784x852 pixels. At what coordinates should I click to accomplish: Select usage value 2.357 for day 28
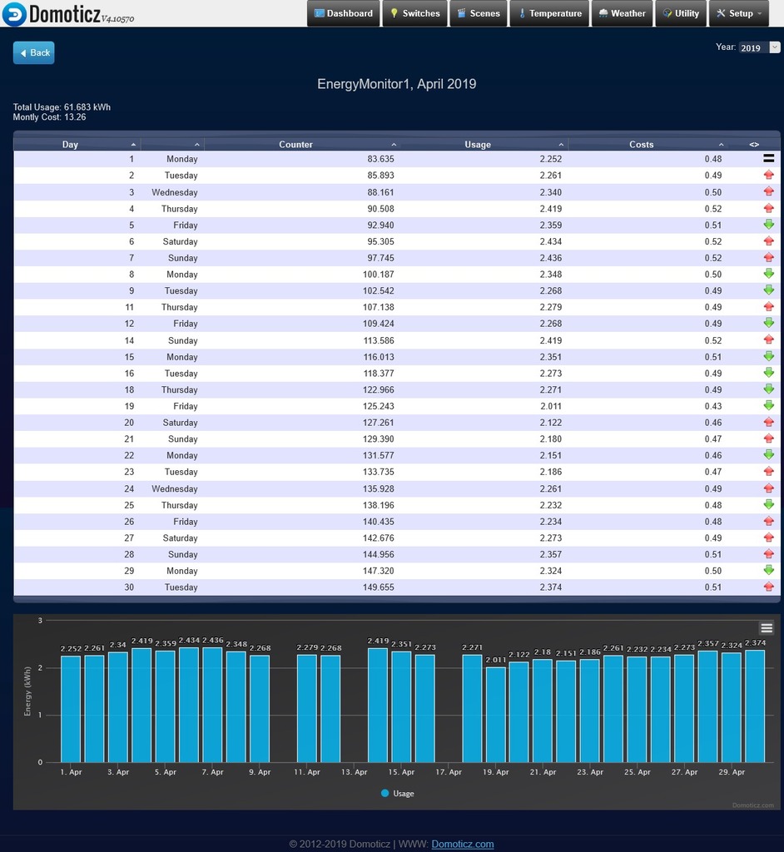tap(551, 554)
